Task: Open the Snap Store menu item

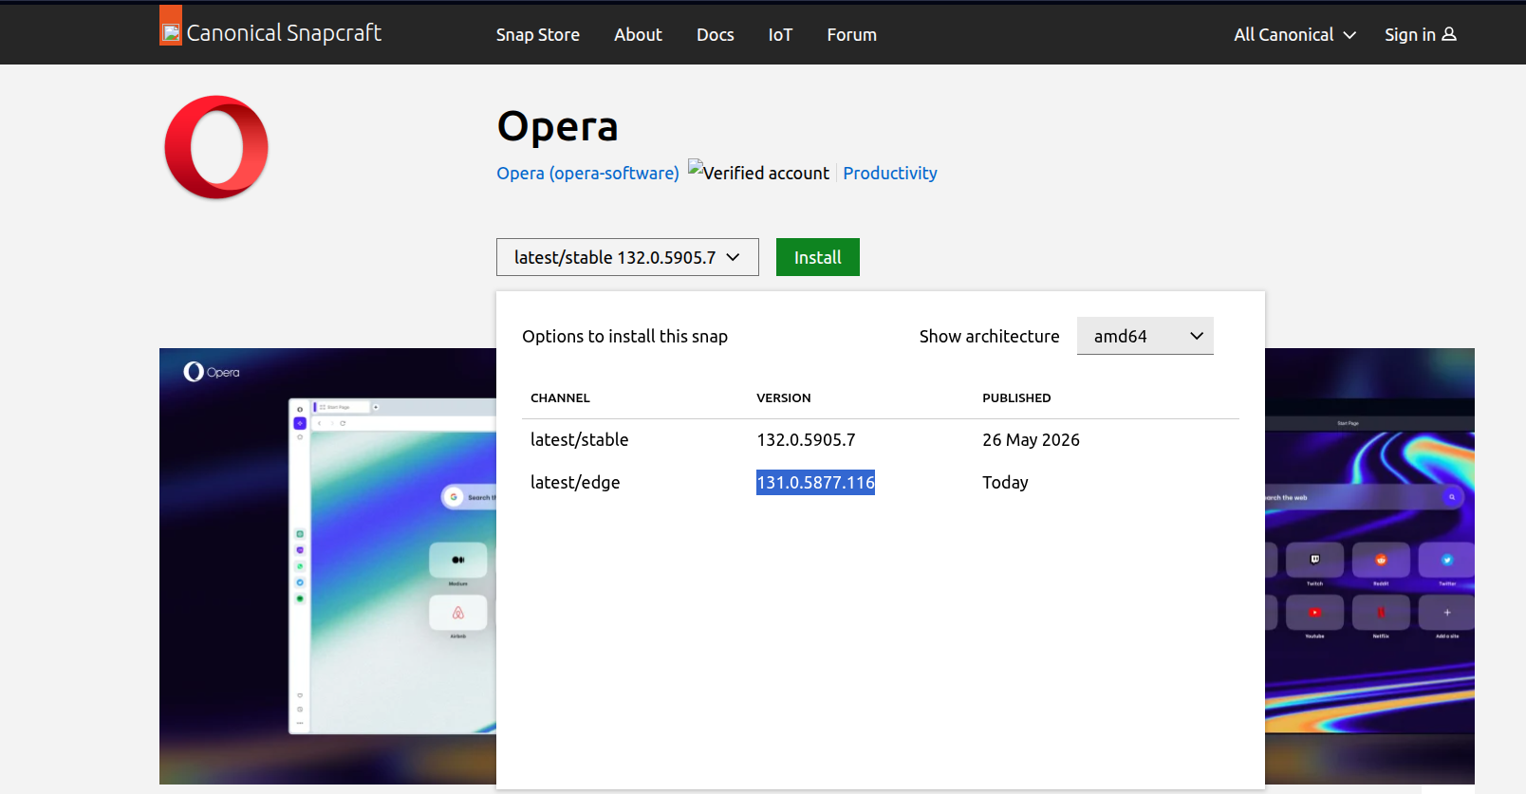Action: tap(537, 34)
